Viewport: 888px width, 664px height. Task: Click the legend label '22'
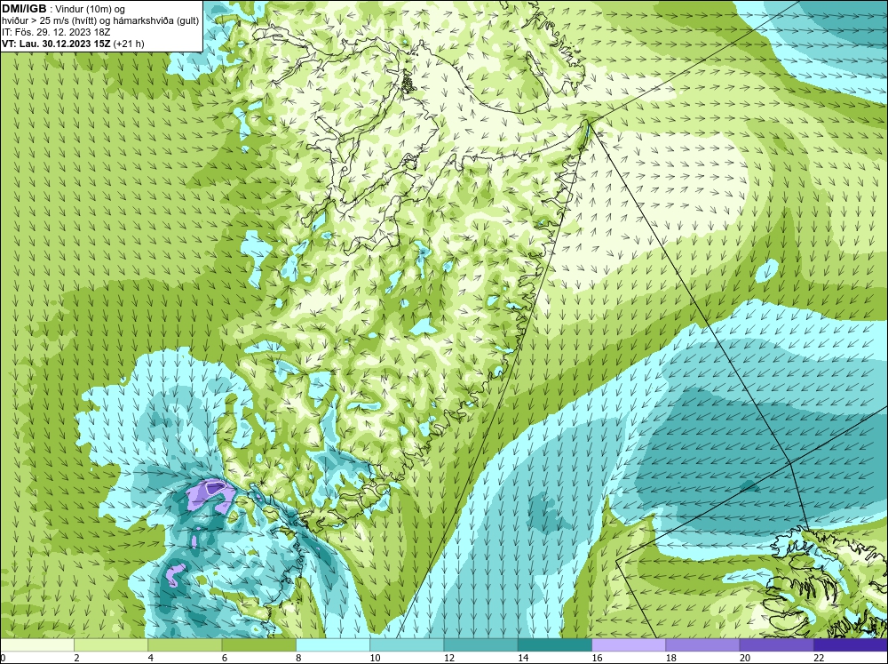[819, 658]
